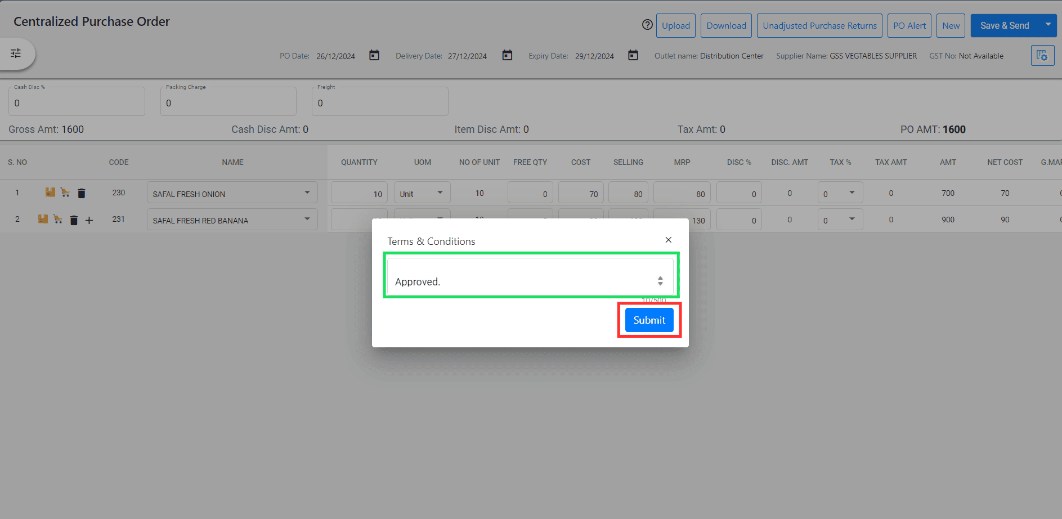The height and width of the screenshot is (519, 1062).
Task: Click the MRP field in the onion row
Action: (x=682, y=193)
